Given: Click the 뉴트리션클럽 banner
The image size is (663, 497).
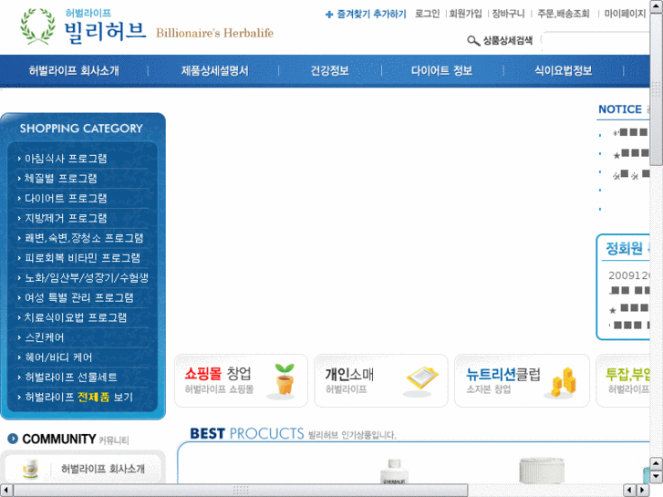Looking at the screenshot, I should (522, 380).
